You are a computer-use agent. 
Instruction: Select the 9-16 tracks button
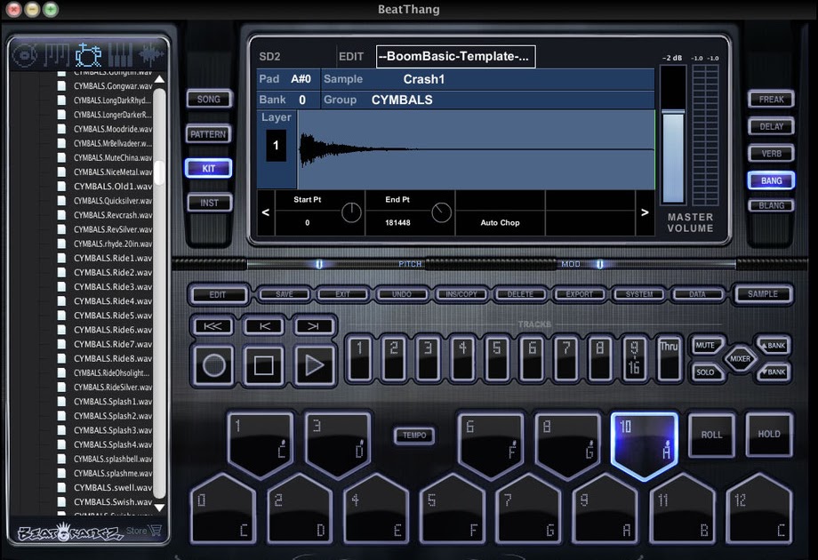[634, 359]
